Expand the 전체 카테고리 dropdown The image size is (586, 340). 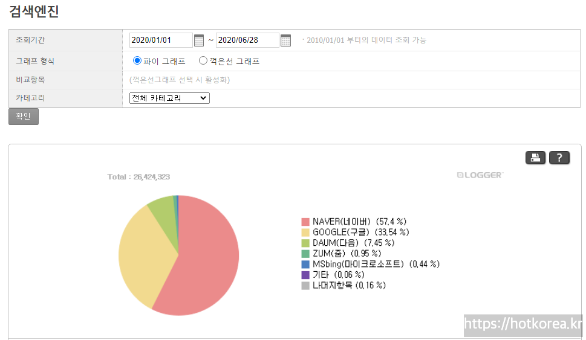pyautogui.click(x=169, y=98)
